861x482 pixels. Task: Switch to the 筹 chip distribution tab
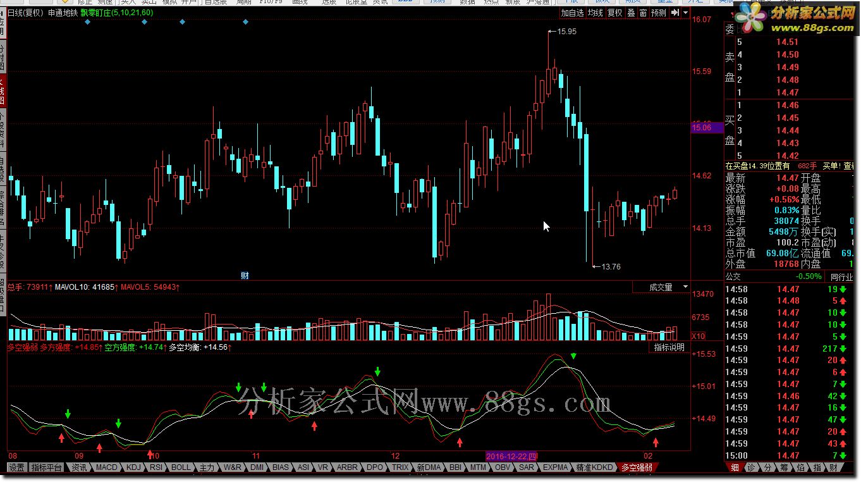784,467
